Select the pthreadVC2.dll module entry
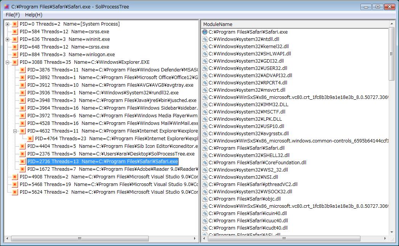Screen dimensions: 399x246 pos(253,184)
